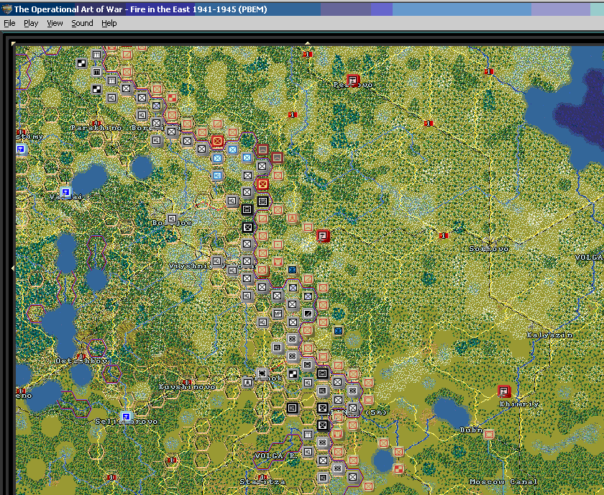This screenshot has height=495, width=604.
Task: Select the red-white checkered unit northeast of Parakhino
Action: (x=172, y=98)
